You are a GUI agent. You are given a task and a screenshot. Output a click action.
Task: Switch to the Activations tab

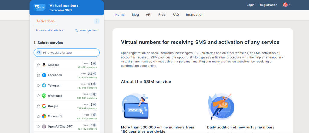pos(45,21)
